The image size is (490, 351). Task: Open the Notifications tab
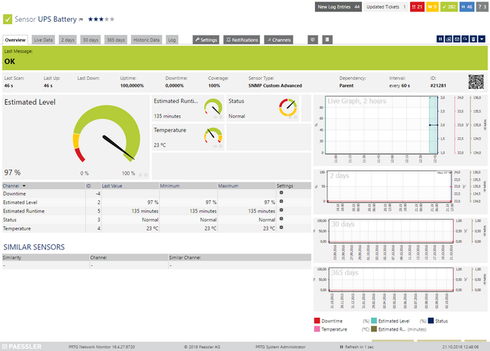click(241, 40)
